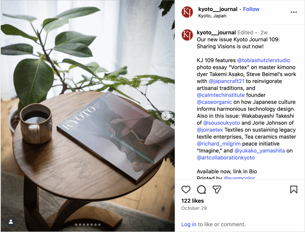The image size is (305, 232).
Task: Jump to last carousel dot indicator
Action: pyautogui.click(x=99, y=225)
